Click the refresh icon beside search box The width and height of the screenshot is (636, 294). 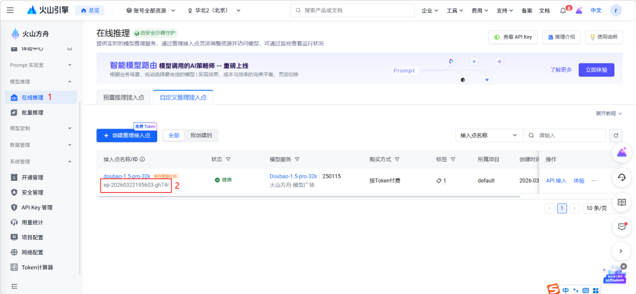coord(616,136)
